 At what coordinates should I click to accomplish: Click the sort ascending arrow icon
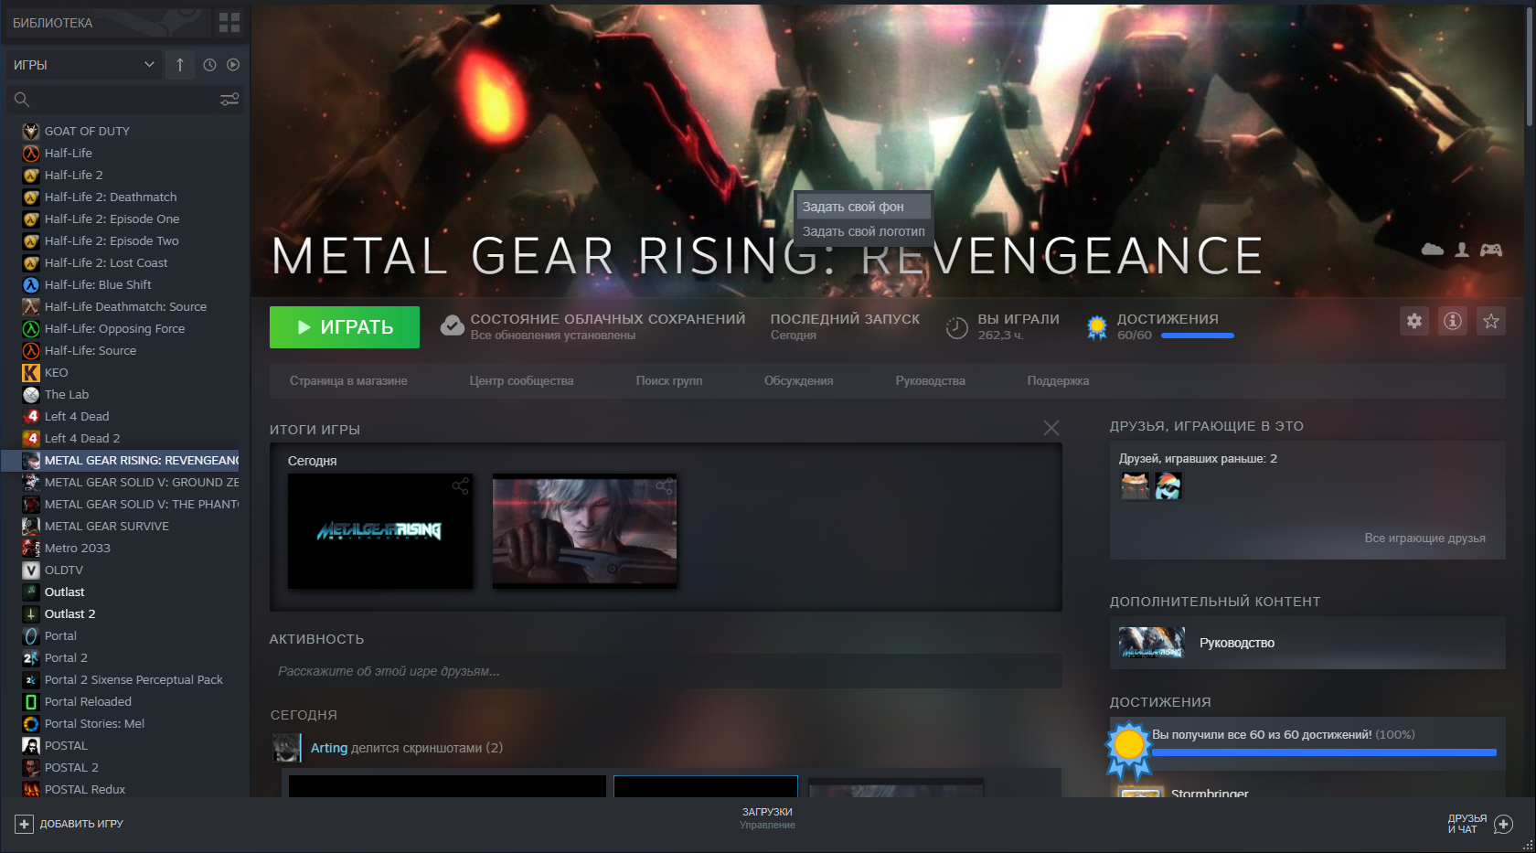coord(180,65)
